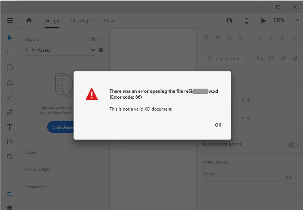Open the asset library icon beside ASSETS
This screenshot has width=303, height=210.
93,39
